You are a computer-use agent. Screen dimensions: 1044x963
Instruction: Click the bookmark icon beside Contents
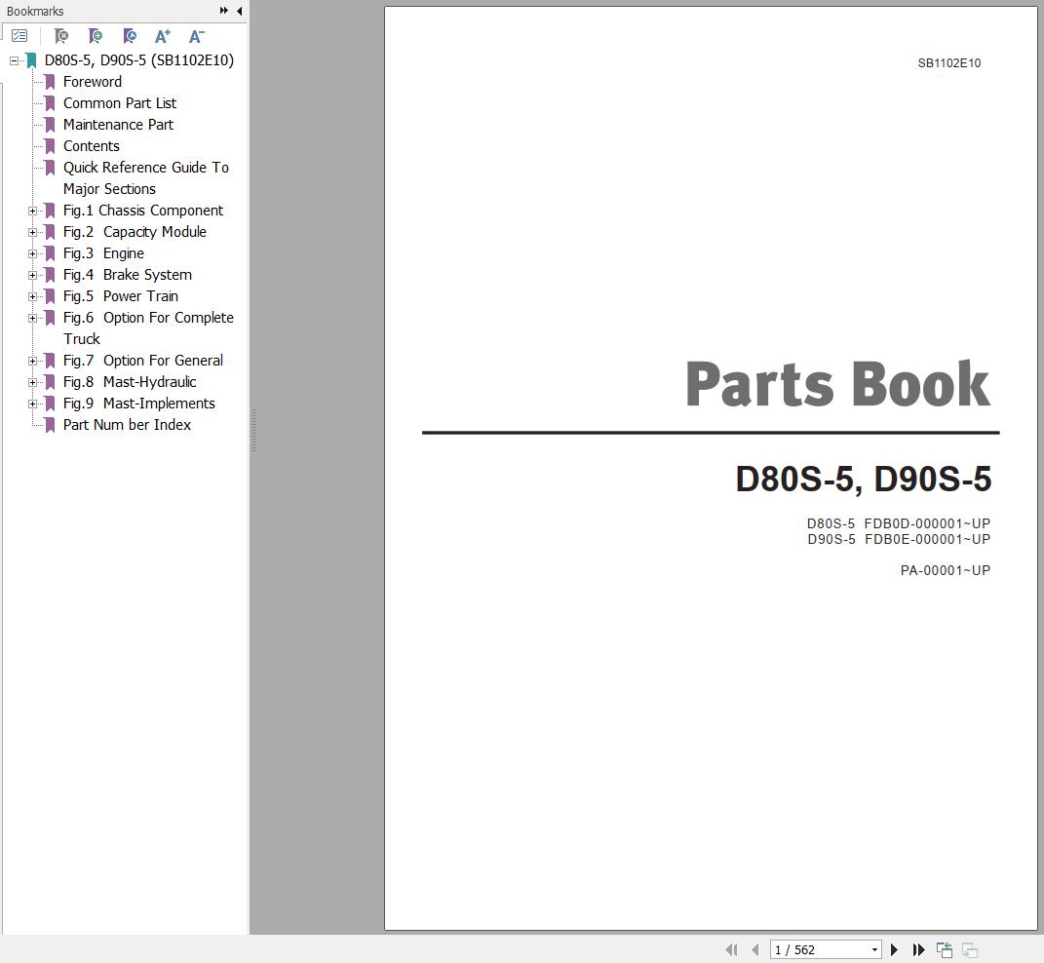tap(50, 146)
